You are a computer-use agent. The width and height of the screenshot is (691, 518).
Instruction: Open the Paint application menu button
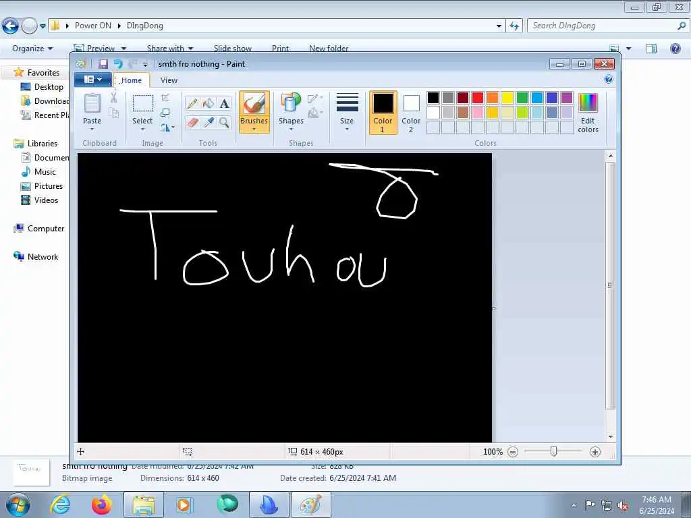92,80
